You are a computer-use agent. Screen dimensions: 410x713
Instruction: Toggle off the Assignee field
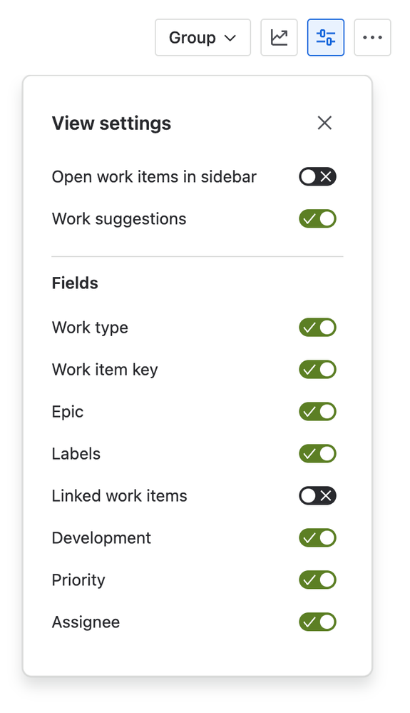pos(317,622)
